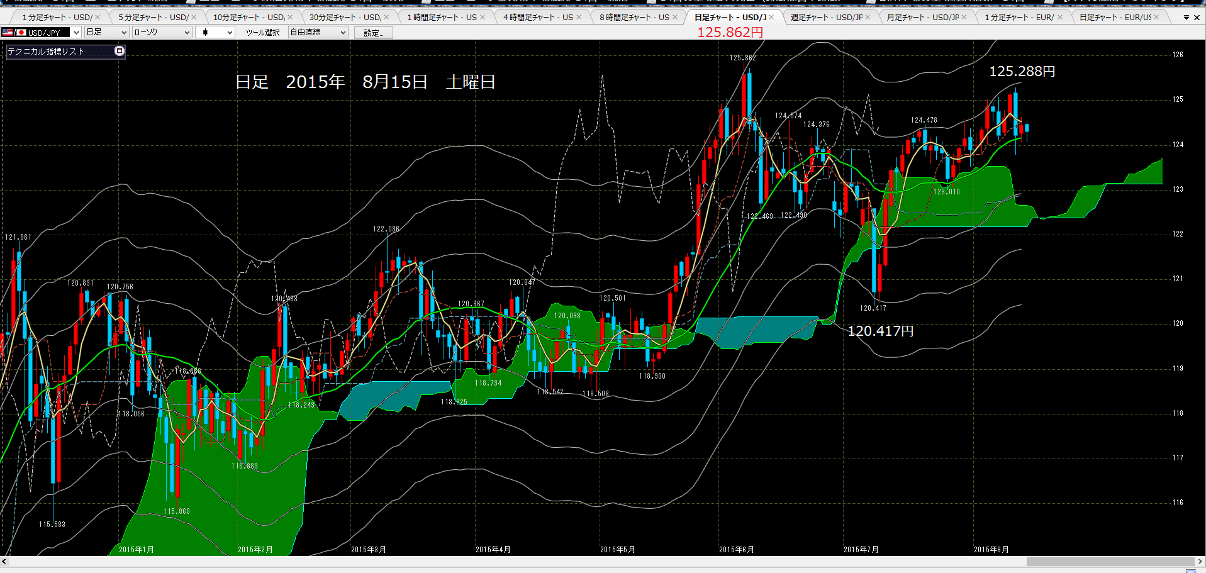Switch to the 週足チャート USD/JPY tab

point(827,17)
